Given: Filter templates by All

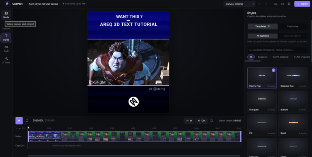Looking at the screenshot, I should point(251,57).
